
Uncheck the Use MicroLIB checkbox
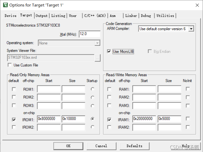click(x=109, y=51)
